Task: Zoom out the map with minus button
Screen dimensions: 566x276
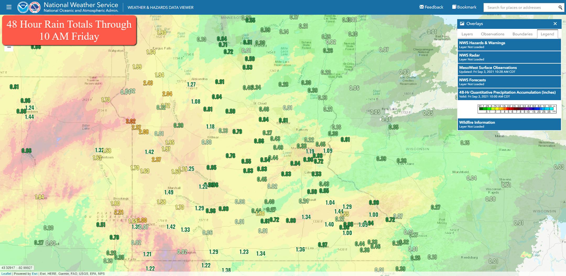Action: (x=9, y=48)
